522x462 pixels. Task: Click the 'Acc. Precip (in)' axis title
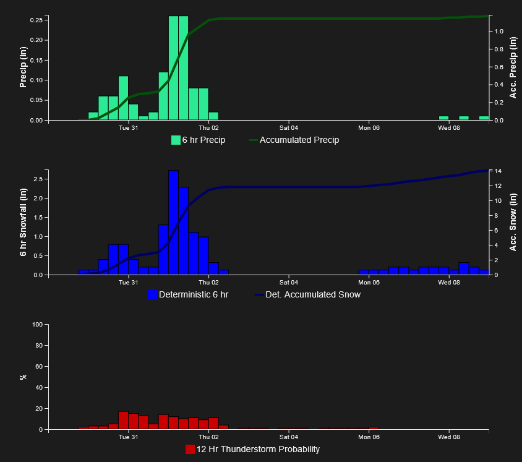tap(513, 67)
